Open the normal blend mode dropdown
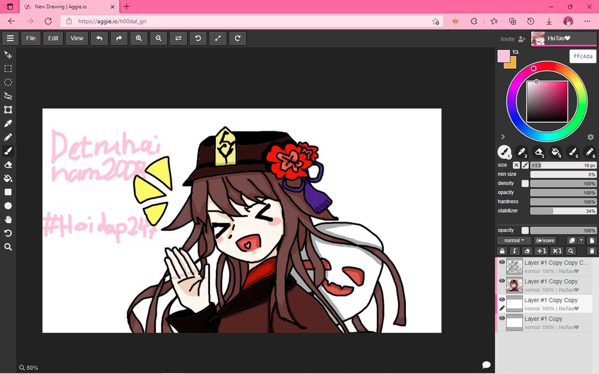 [514, 240]
